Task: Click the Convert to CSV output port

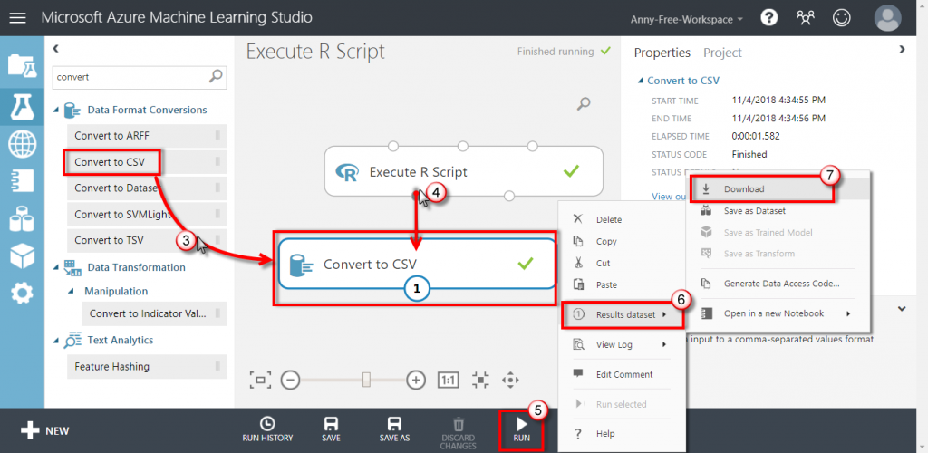Action: [x=417, y=289]
